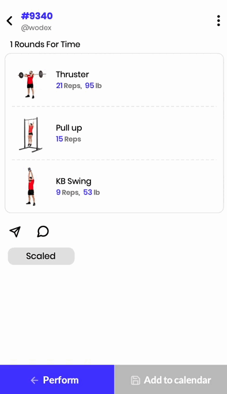Select the KB Swing exercise name
Screen dimensions: 227x394
tap(74, 181)
